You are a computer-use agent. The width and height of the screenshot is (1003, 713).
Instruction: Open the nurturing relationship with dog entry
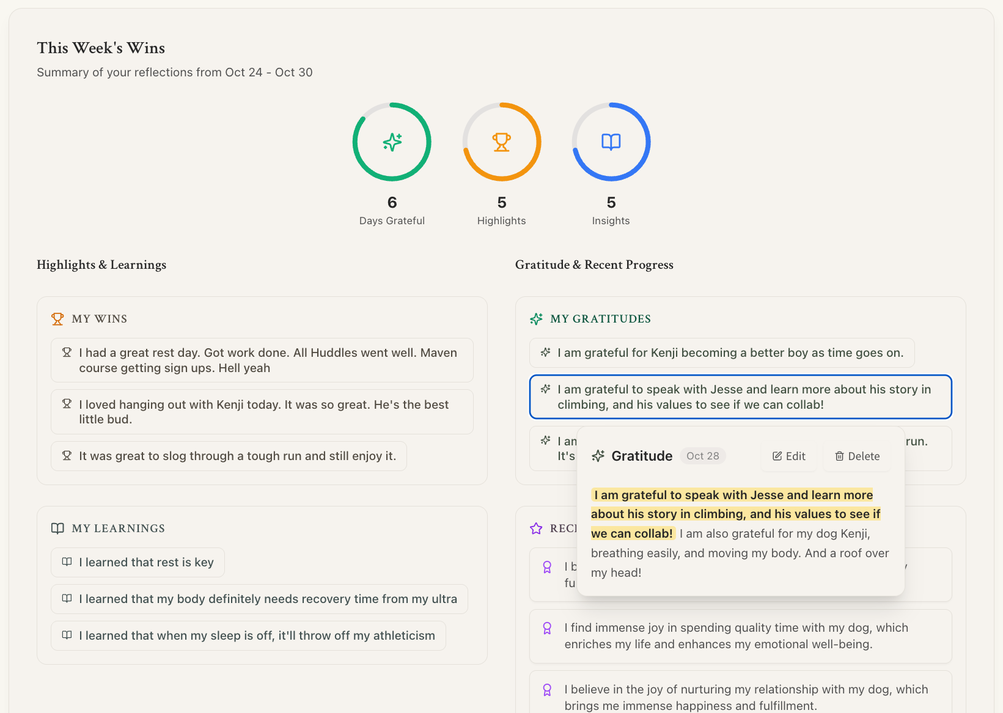point(740,697)
